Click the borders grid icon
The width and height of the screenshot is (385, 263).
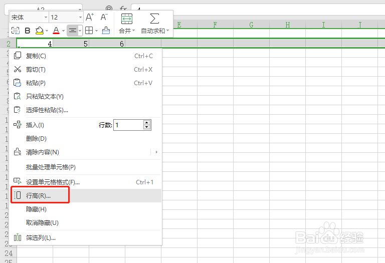coord(89,31)
